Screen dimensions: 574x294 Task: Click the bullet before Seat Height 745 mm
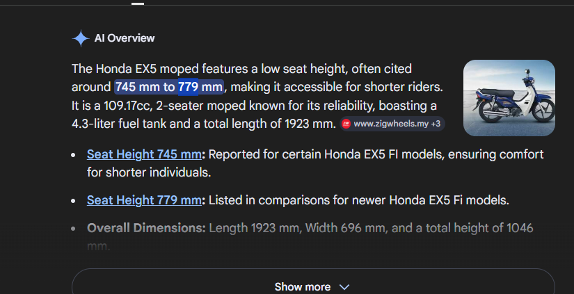[74, 155]
